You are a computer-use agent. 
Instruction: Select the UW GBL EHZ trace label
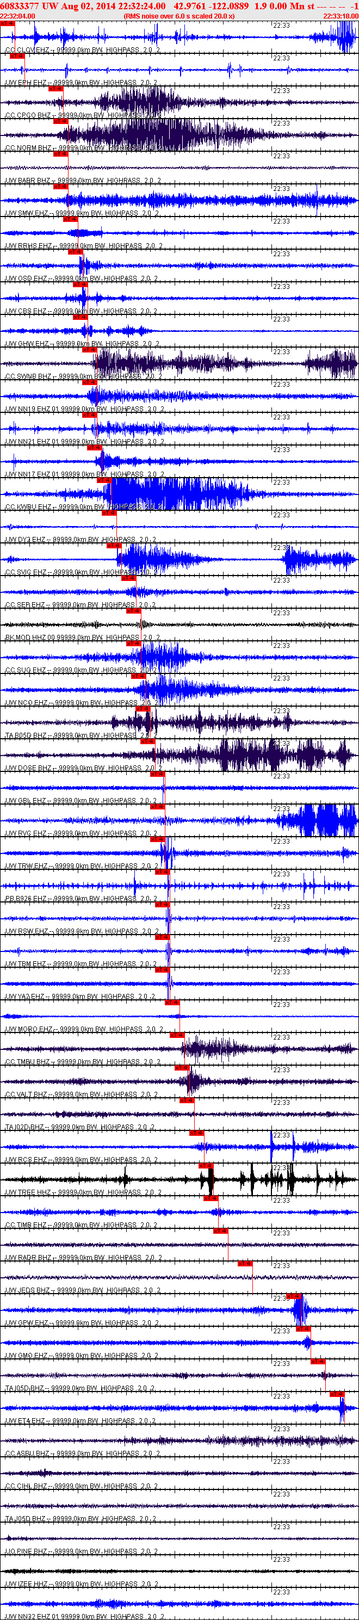coord(81,802)
